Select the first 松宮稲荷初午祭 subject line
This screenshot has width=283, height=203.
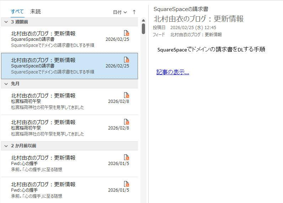click(x=26, y=101)
